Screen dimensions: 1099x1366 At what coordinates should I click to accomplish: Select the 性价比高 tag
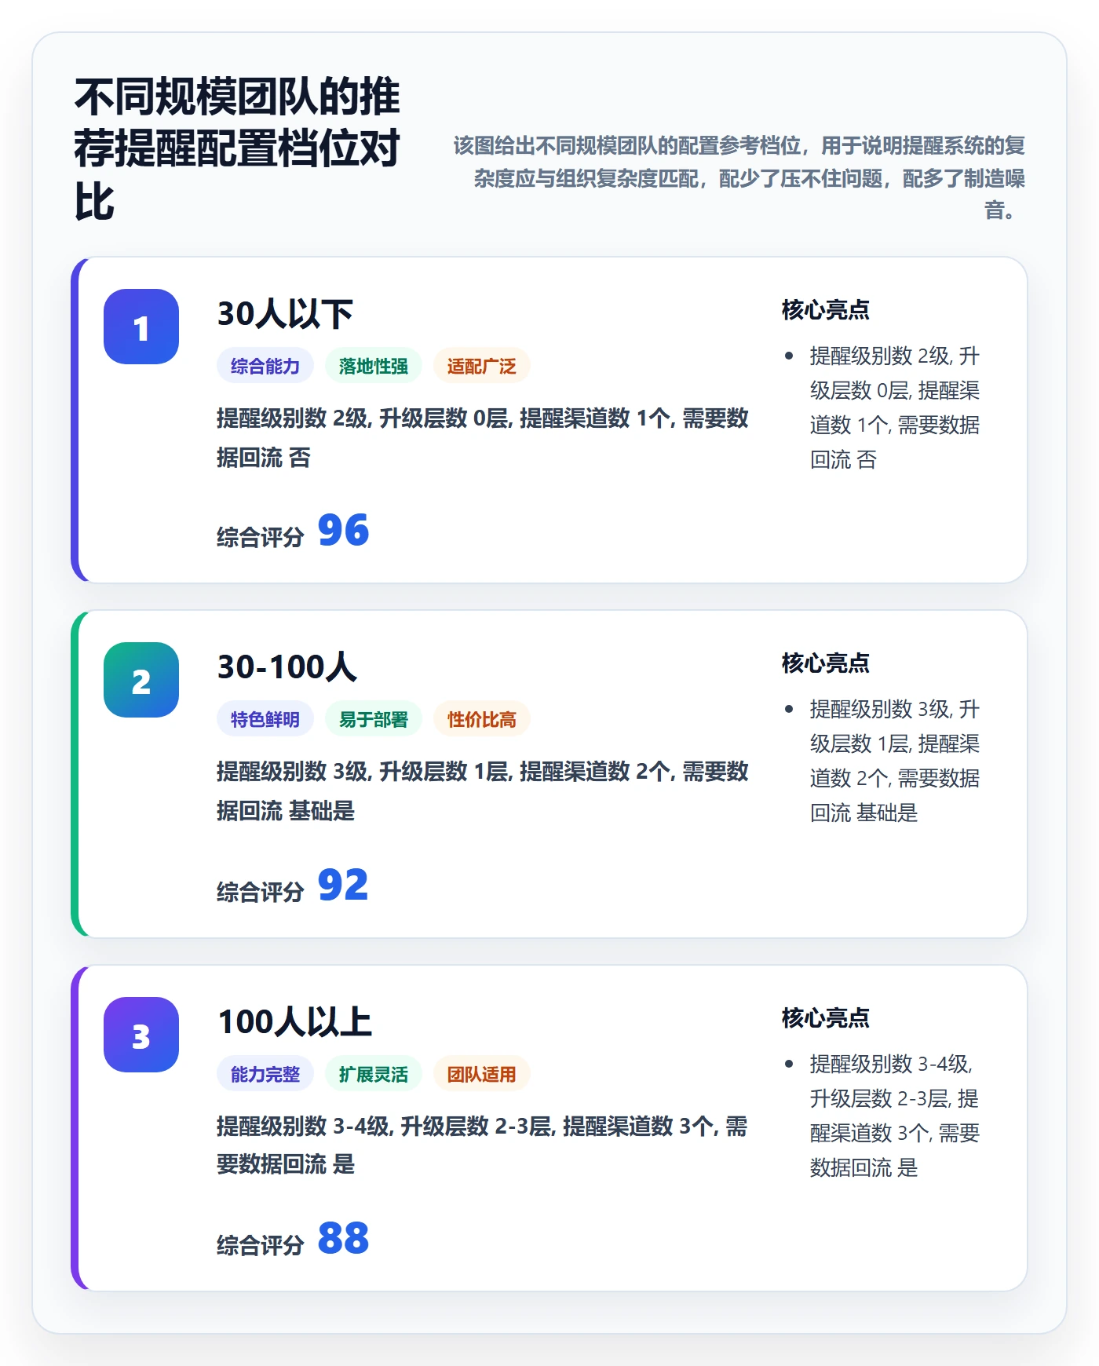click(x=482, y=719)
